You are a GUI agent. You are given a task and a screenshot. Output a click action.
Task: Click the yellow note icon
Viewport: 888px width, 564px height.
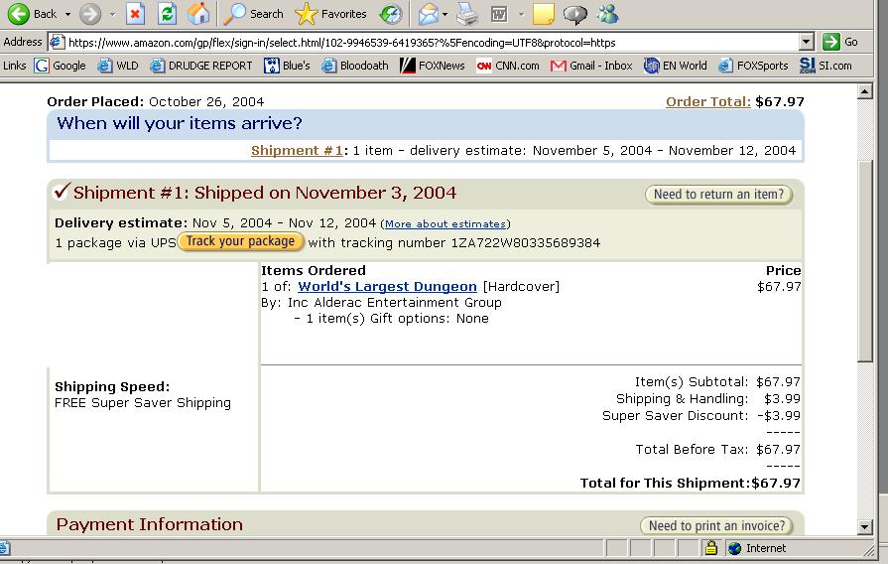click(x=543, y=14)
